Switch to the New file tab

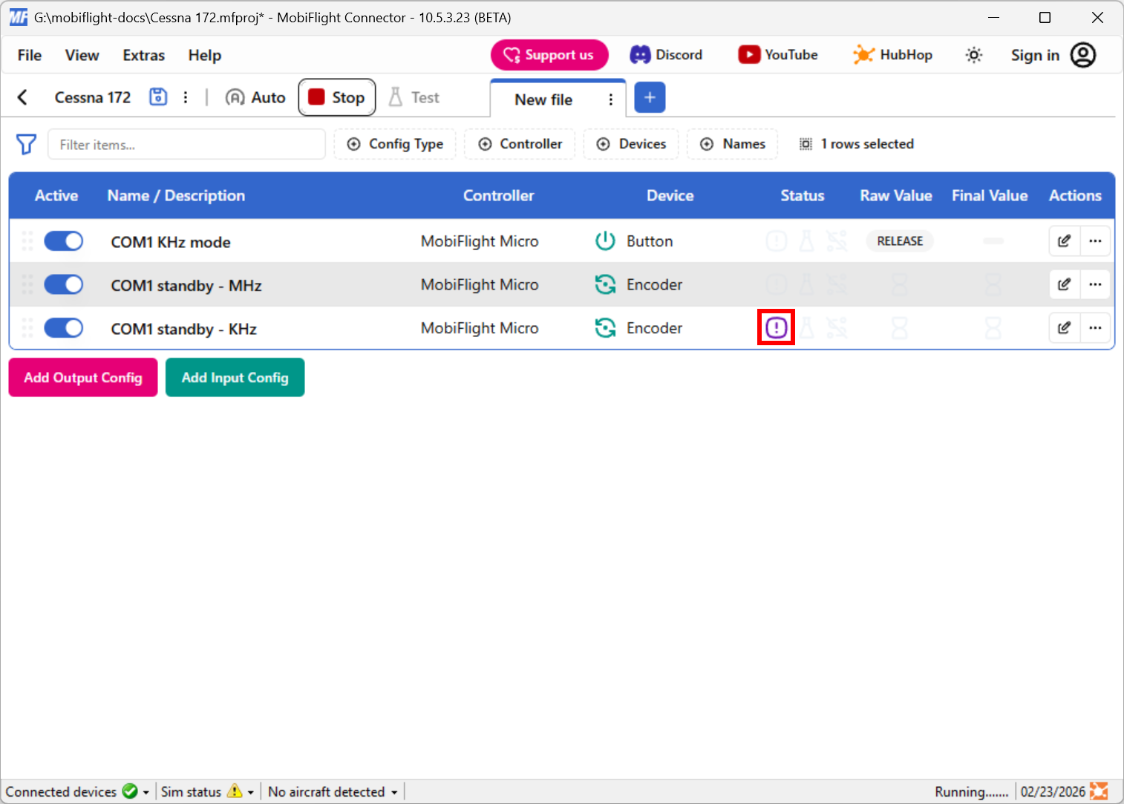(x=543, y=99)
